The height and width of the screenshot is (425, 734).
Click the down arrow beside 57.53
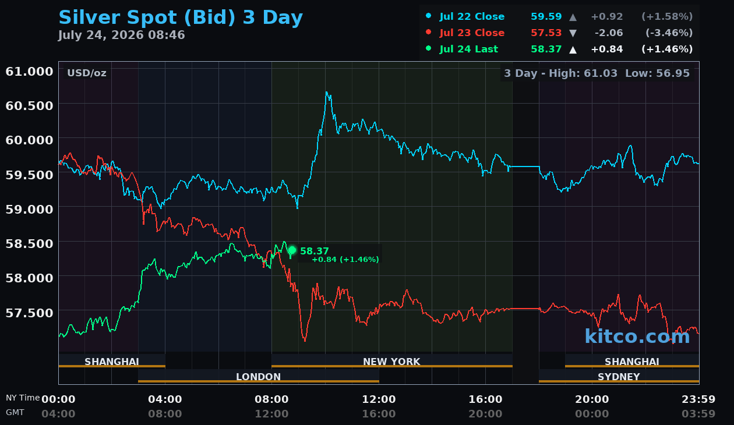coord(573,33)
